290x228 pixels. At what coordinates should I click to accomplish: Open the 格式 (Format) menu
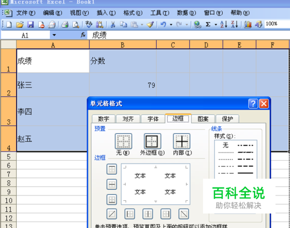(133, 13)
